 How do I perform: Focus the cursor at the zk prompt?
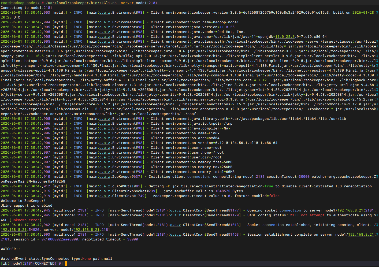pyautogui.click(x=66, y=264)
